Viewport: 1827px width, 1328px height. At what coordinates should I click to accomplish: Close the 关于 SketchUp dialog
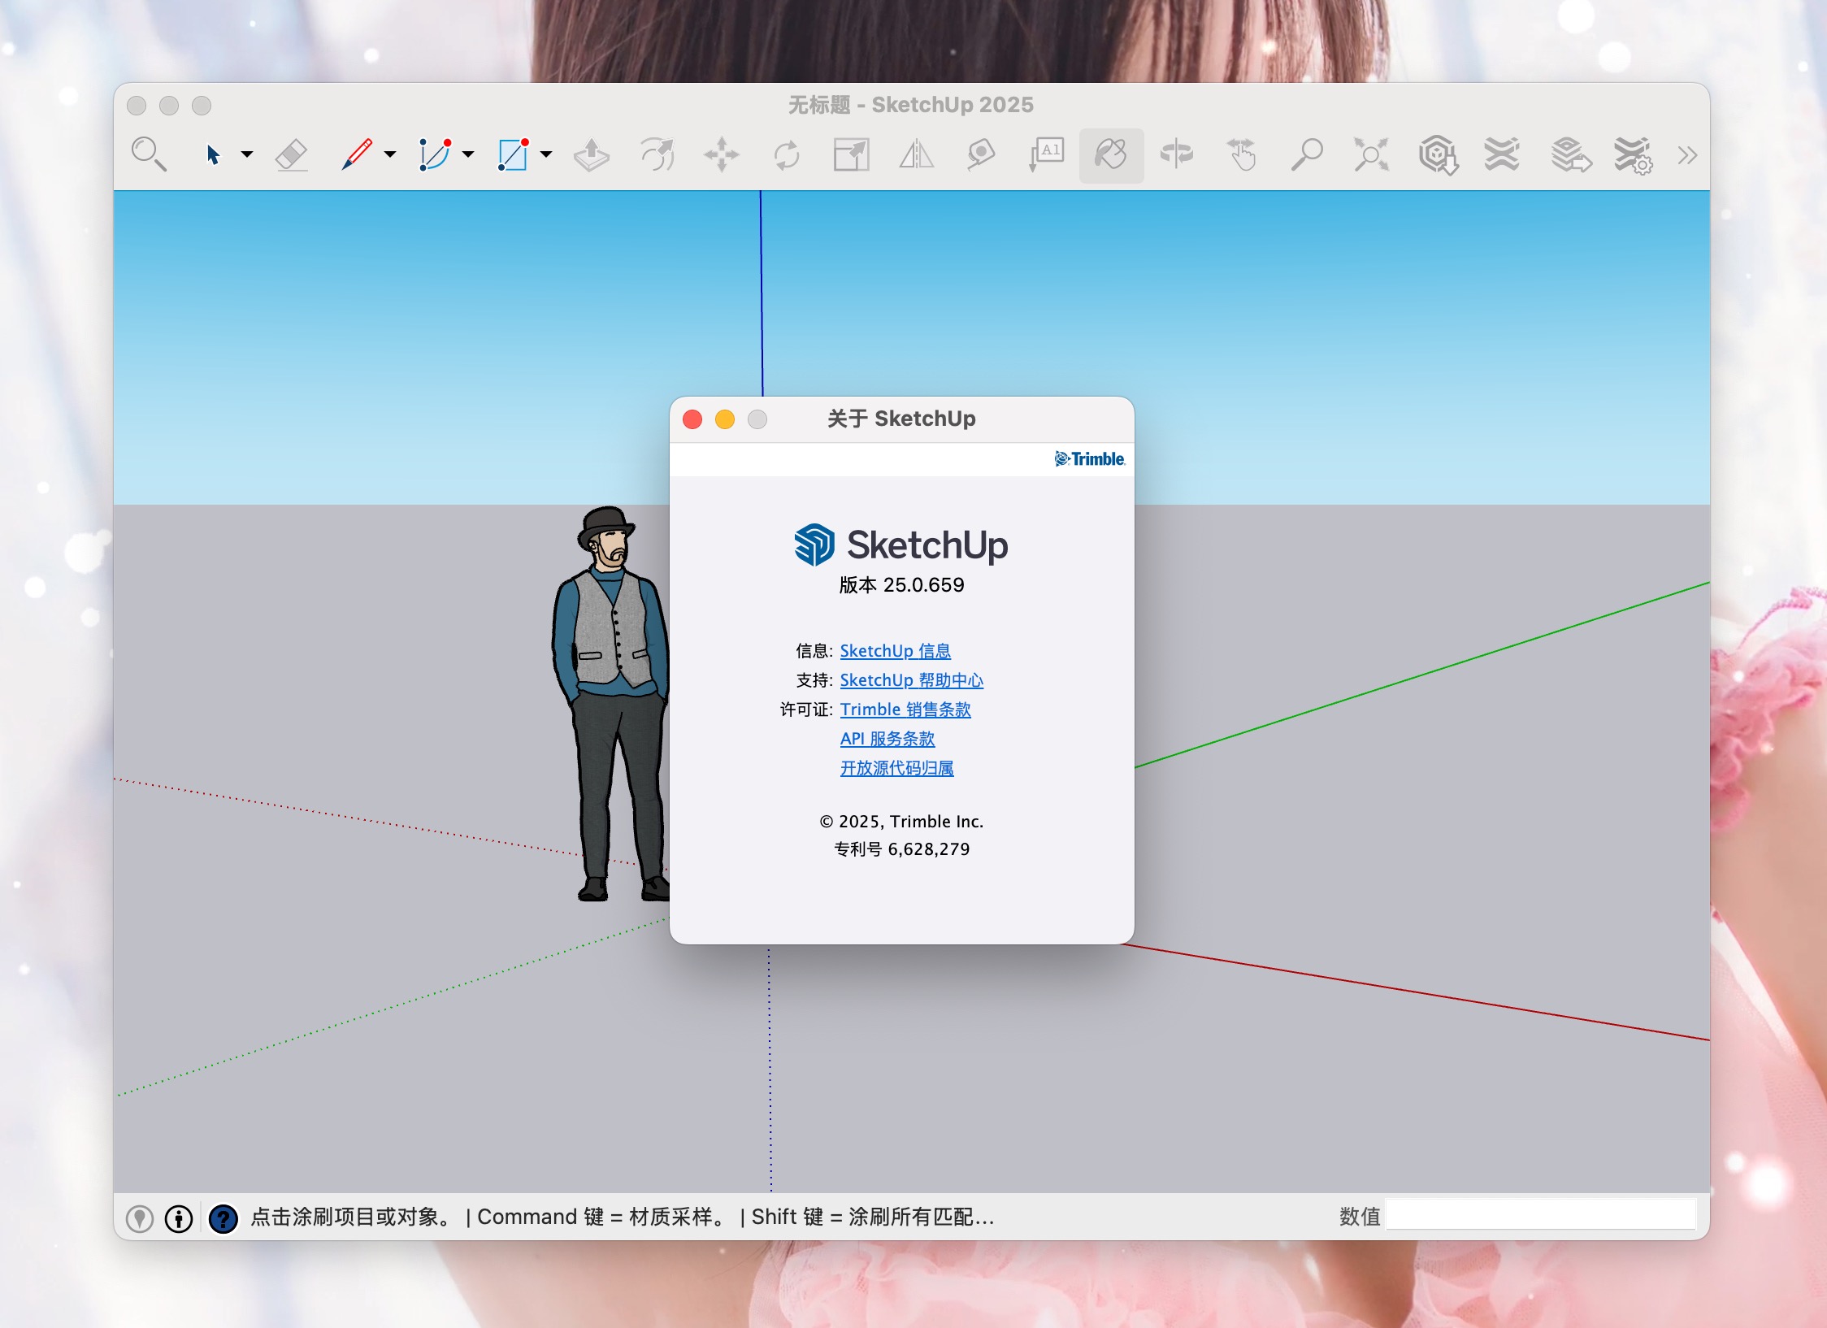point(692,419)
